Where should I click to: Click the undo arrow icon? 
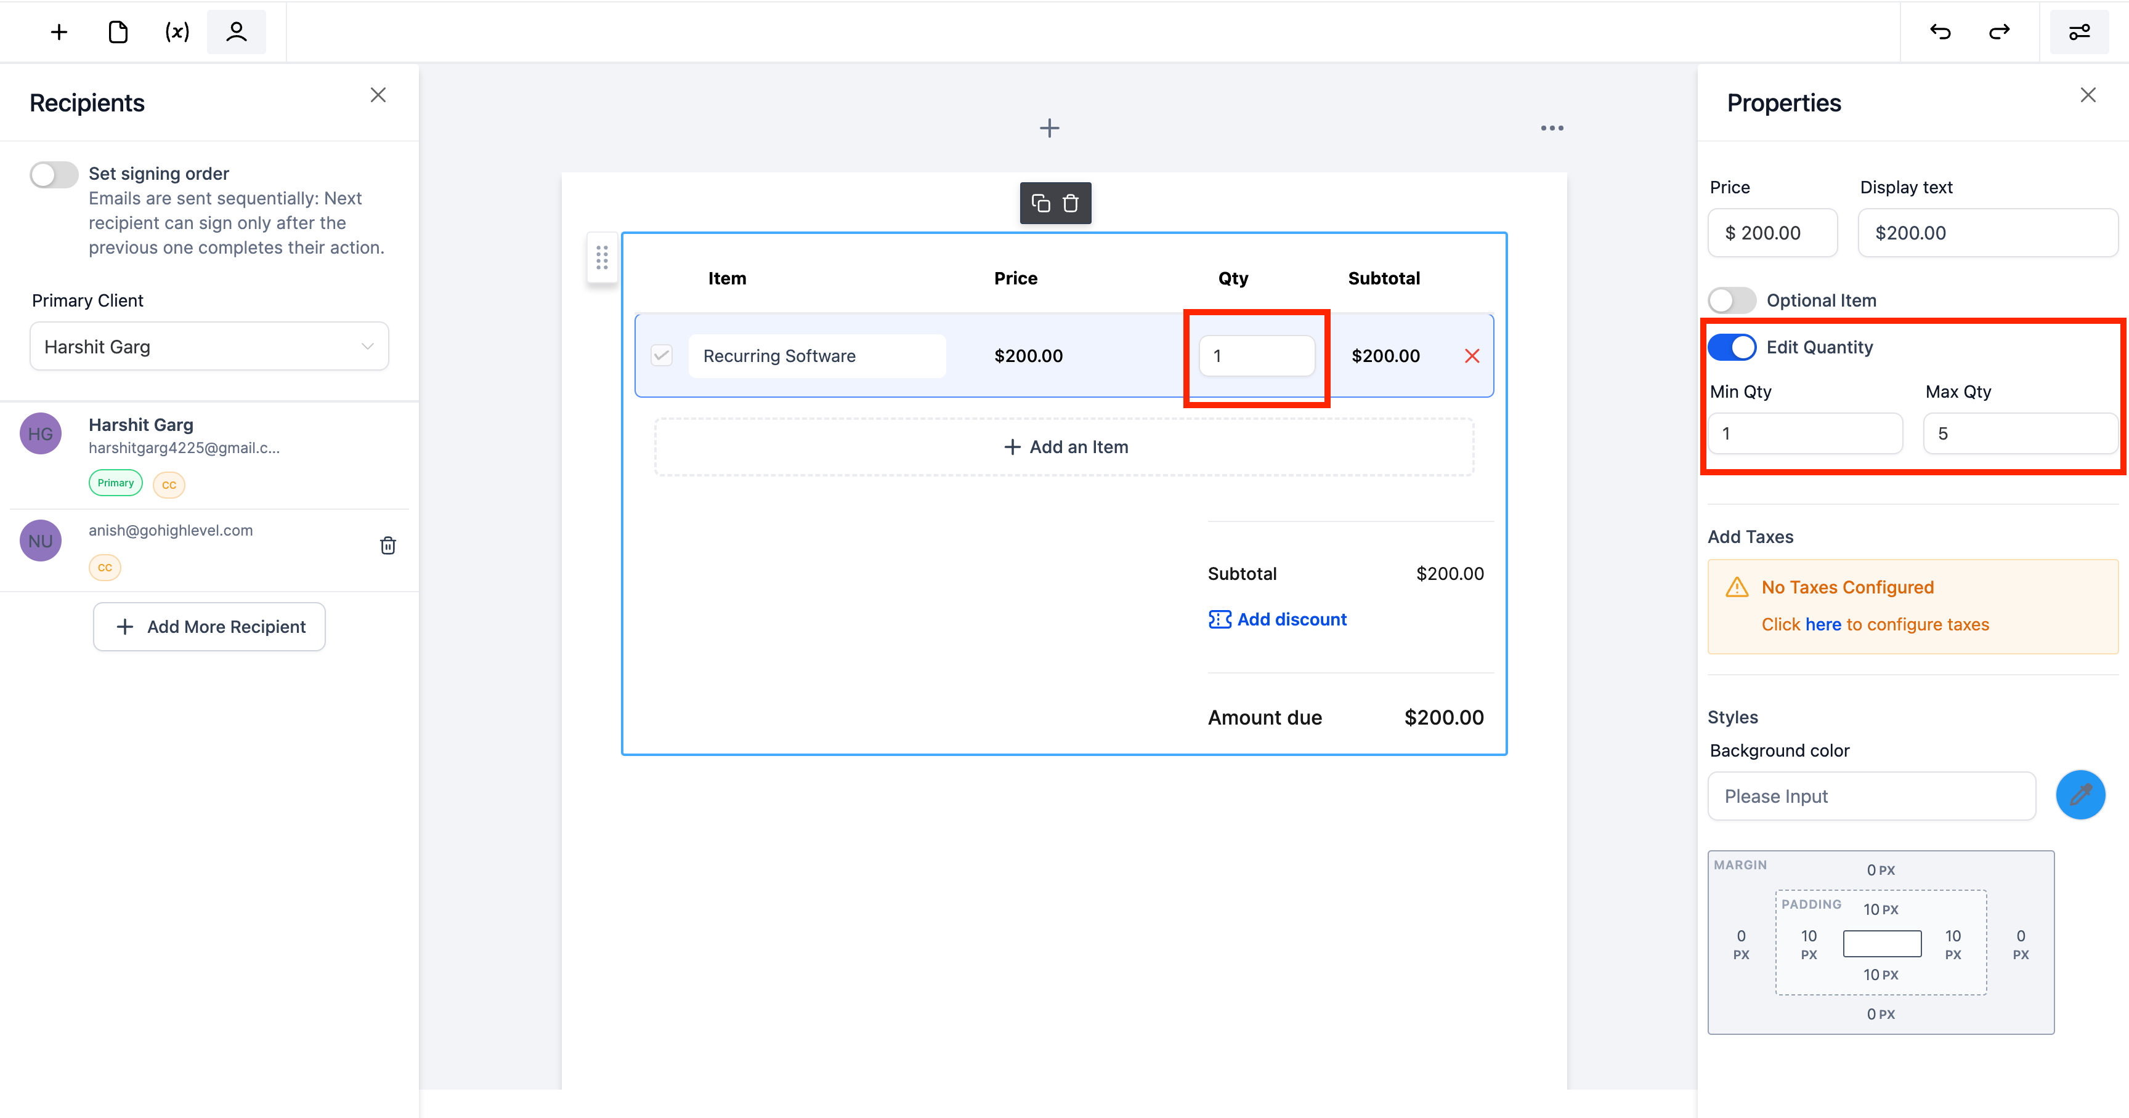click(1940, 32)
